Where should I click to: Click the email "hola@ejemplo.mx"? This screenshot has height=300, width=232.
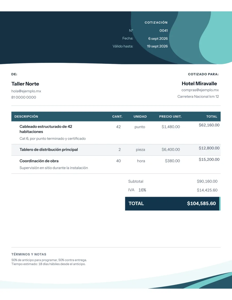point(26,91)
